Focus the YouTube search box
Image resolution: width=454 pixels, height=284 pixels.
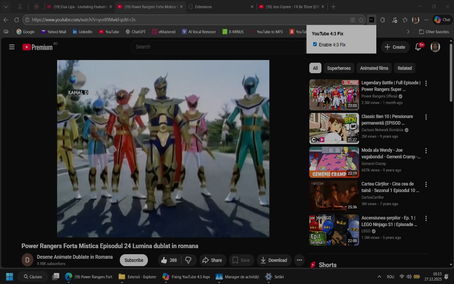coord(218,47)
